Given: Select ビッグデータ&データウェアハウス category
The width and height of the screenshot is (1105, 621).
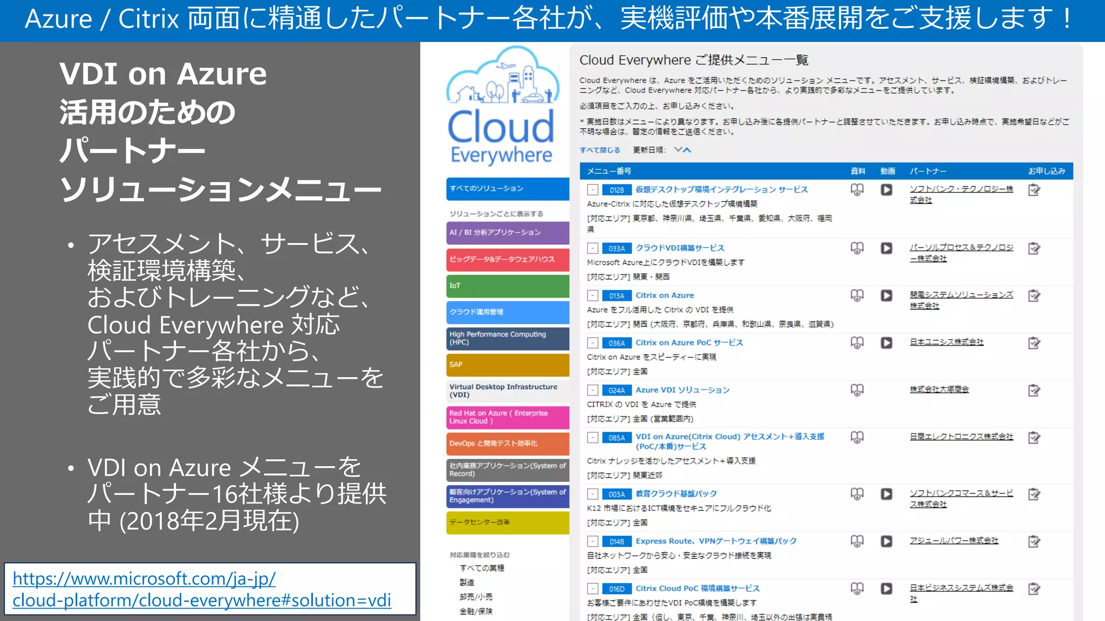Looking at the screenshot, I should tap(508, 259).
